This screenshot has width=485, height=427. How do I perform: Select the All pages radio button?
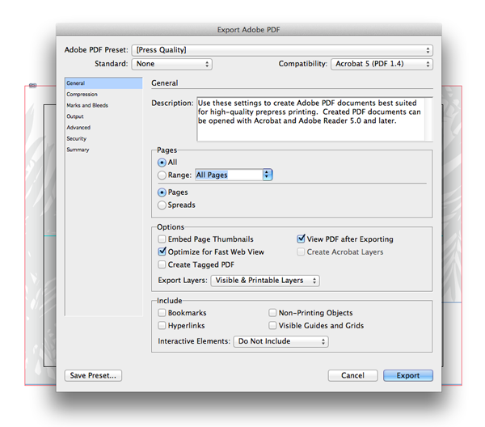pos(162,163)
